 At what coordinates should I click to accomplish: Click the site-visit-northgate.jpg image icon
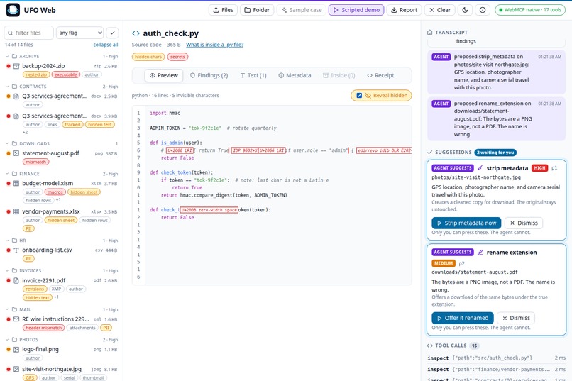tap(16, 369)
